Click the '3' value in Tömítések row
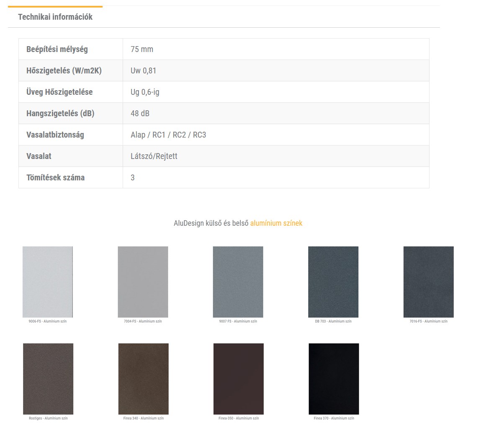The height and width of the screenshot is (440, 499). (133, 177)
